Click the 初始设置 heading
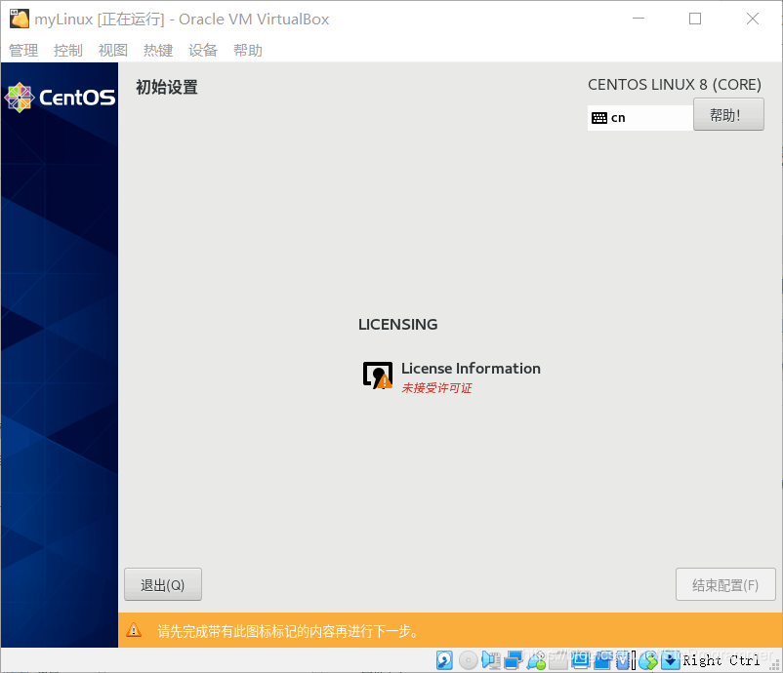The height and width of the screenshot is (673, 783). 167,88
